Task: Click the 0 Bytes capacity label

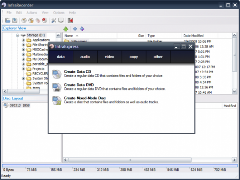Action: tap(8, 170)
